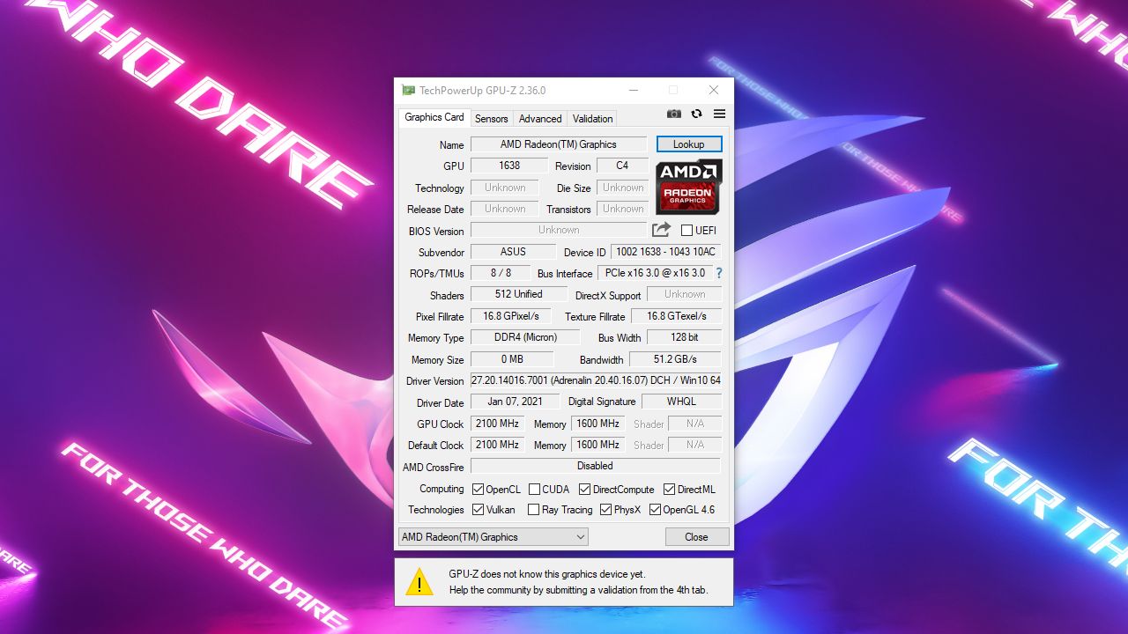Open the hamburger menu icon
This screenshot has width=1128, height=634.
pos(718,114)
